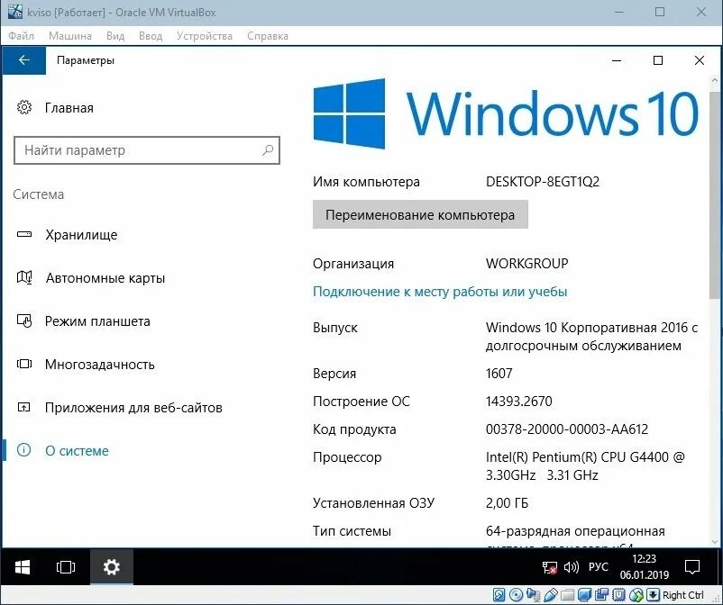Click the WORKGROUP organization value
Image resolution: width=723 pixels, height=605 pixels.
[526, 264]
